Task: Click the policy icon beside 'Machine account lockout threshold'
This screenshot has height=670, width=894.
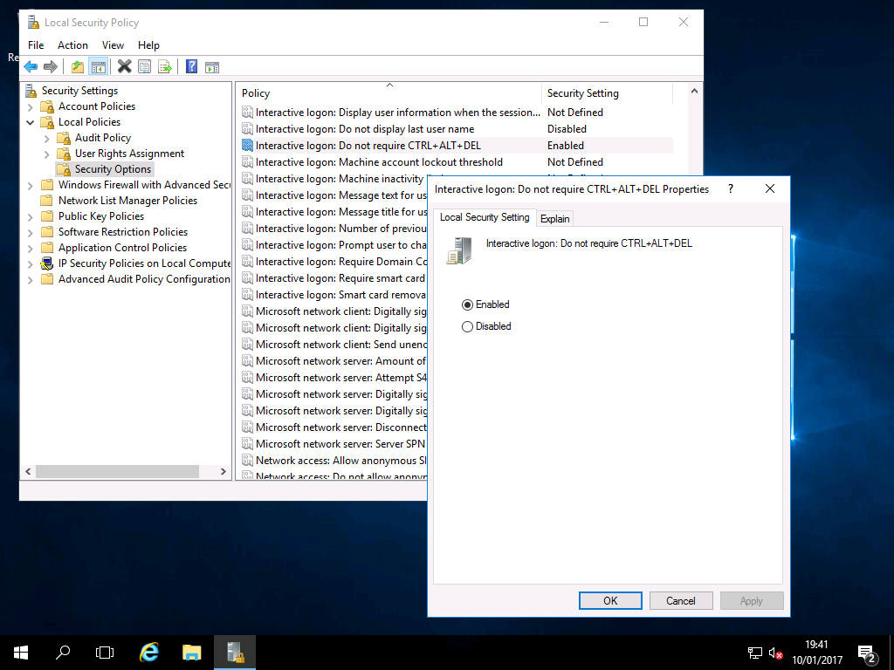Action: pyautogui.click(x=247, y=161)
